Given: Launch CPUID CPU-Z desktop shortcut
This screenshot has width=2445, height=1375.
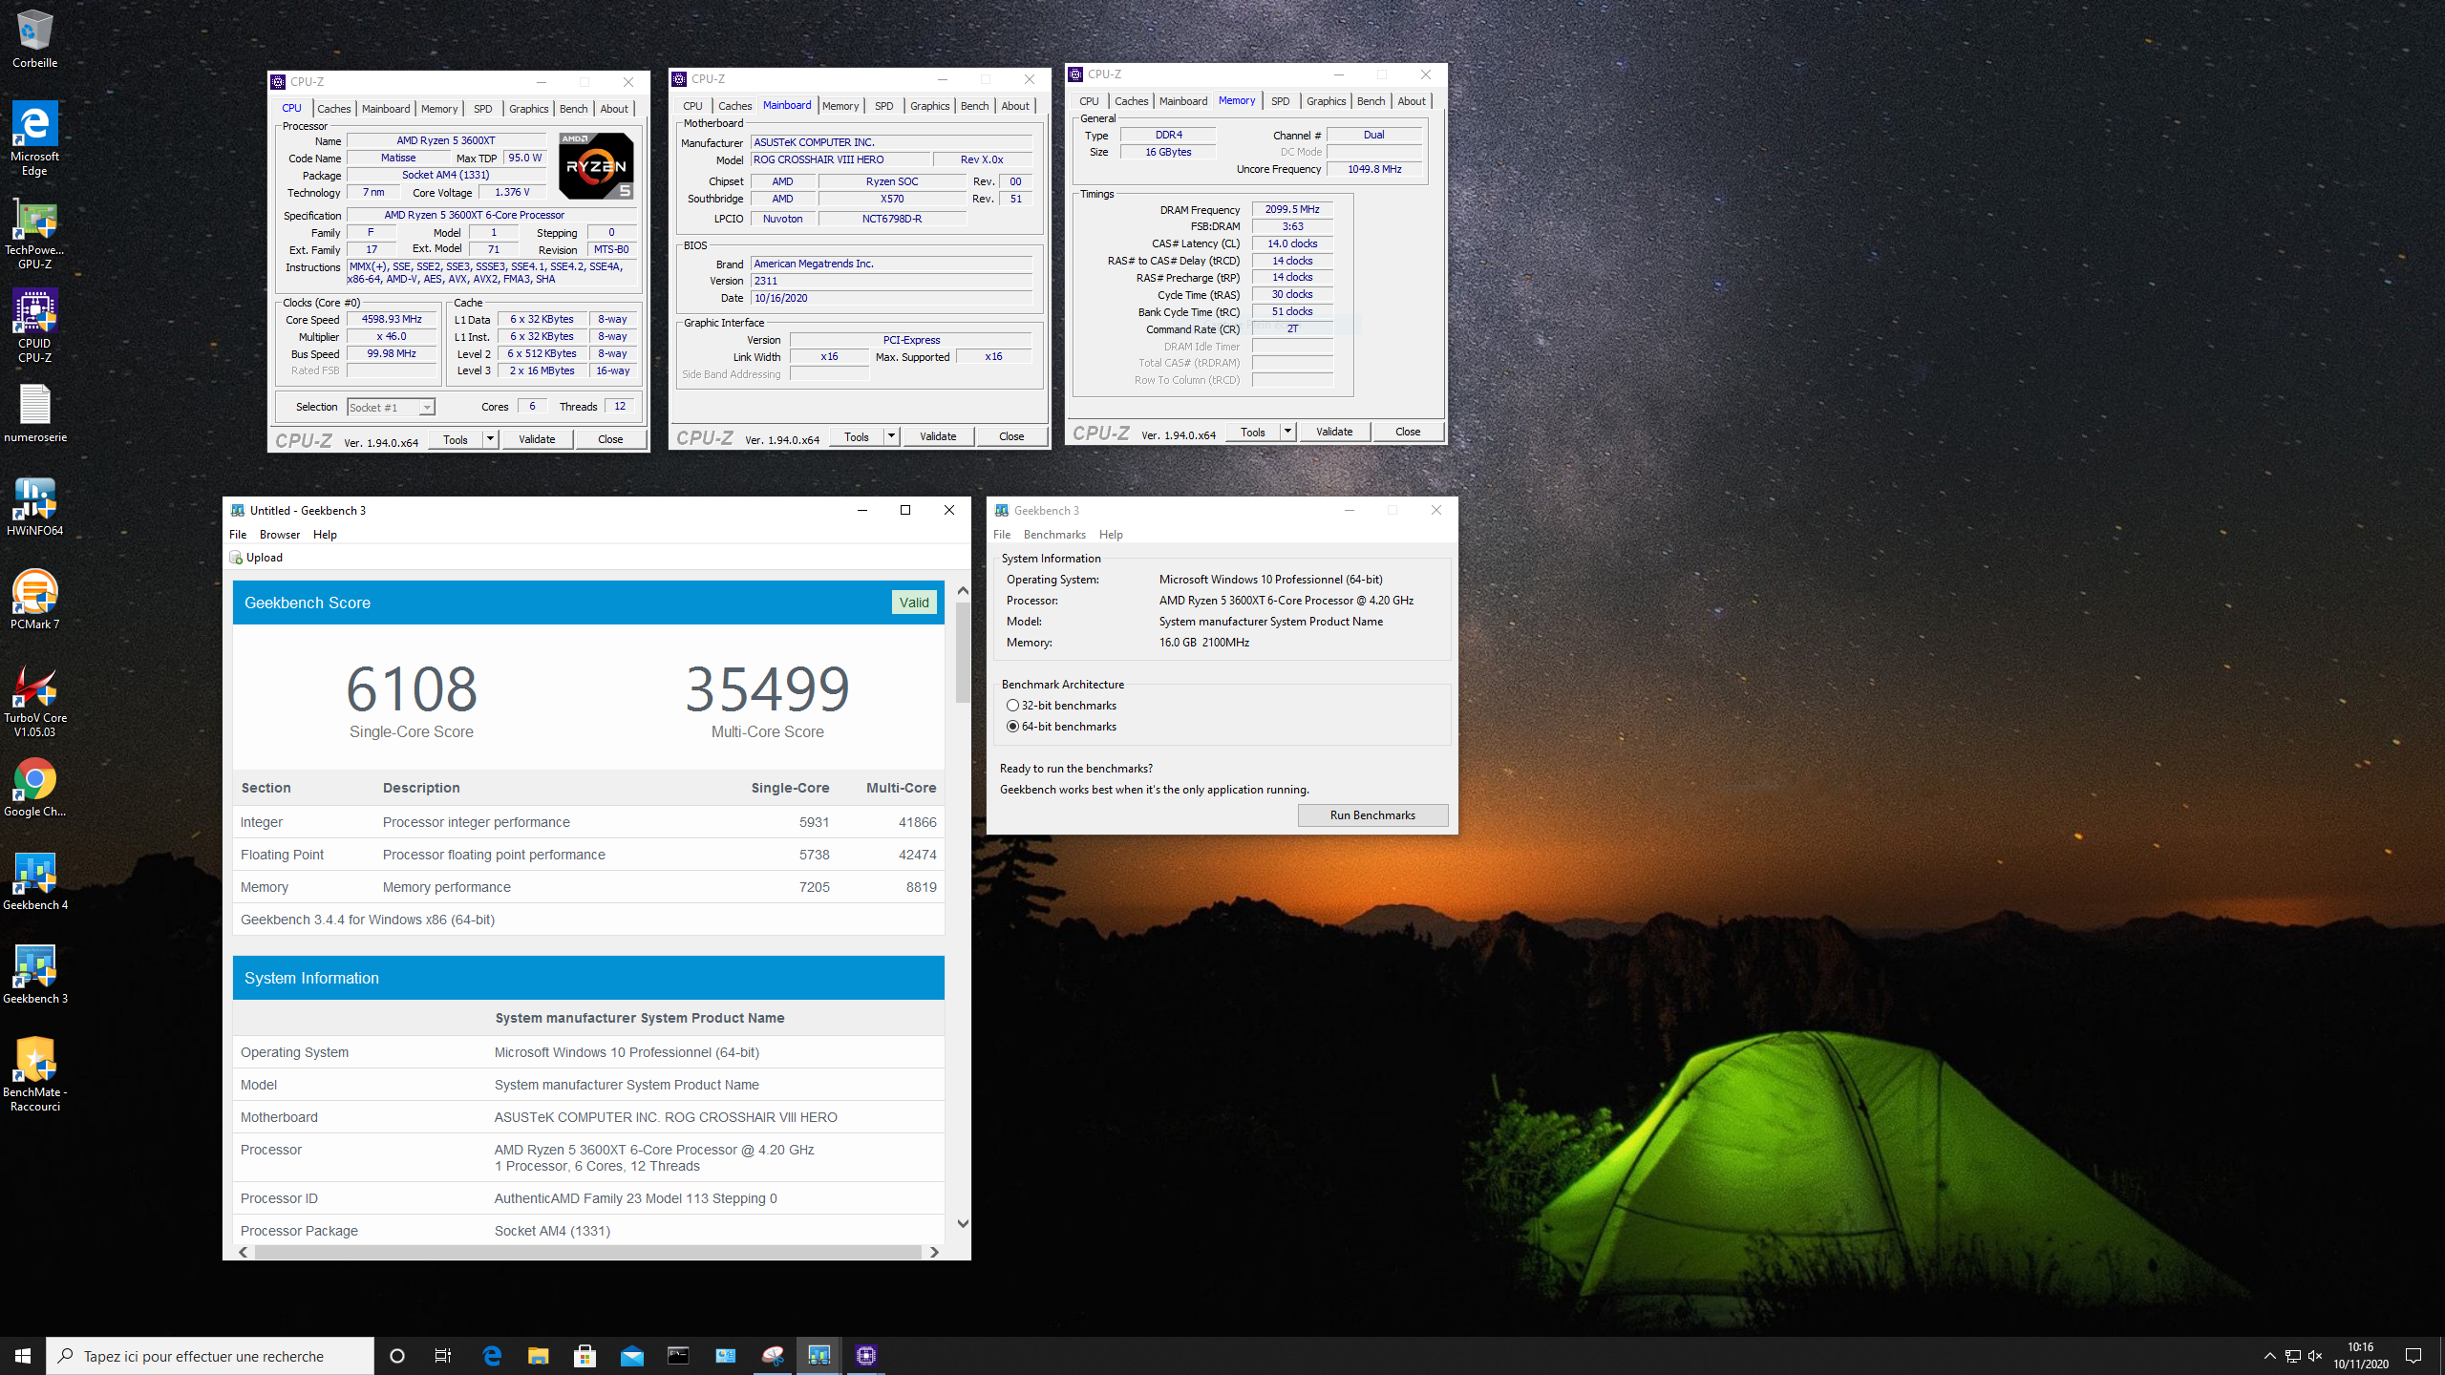Looking at the screenshot, I should 34,326.
